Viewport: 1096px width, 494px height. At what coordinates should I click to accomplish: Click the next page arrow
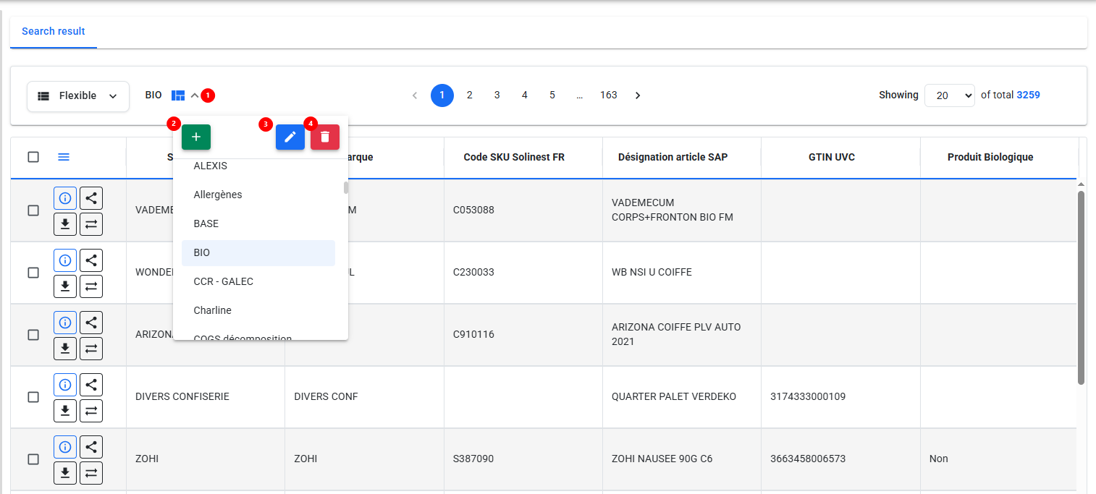638,95
